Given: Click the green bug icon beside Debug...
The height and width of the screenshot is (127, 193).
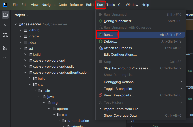Looking at the screenshot, I should click(101, 41).
